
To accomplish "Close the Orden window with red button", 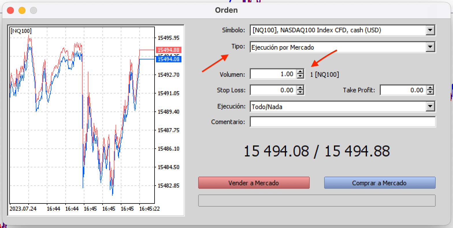I will (x=10, y=10).
